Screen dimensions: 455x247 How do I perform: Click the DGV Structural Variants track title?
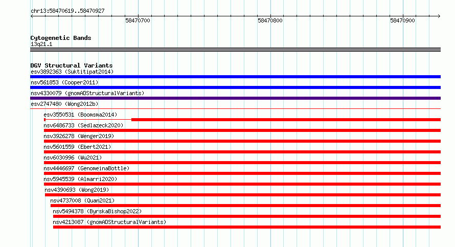click(x=72, y=65)
